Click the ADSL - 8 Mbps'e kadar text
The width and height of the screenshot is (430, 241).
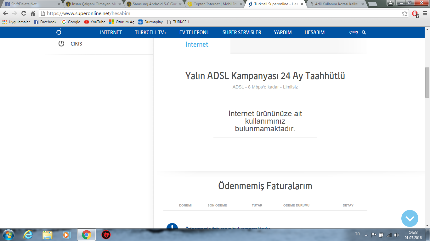tap(265, 87)
